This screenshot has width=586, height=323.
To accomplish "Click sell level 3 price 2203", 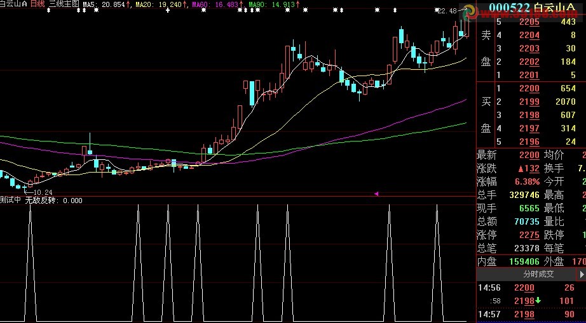I will point(529,48).
